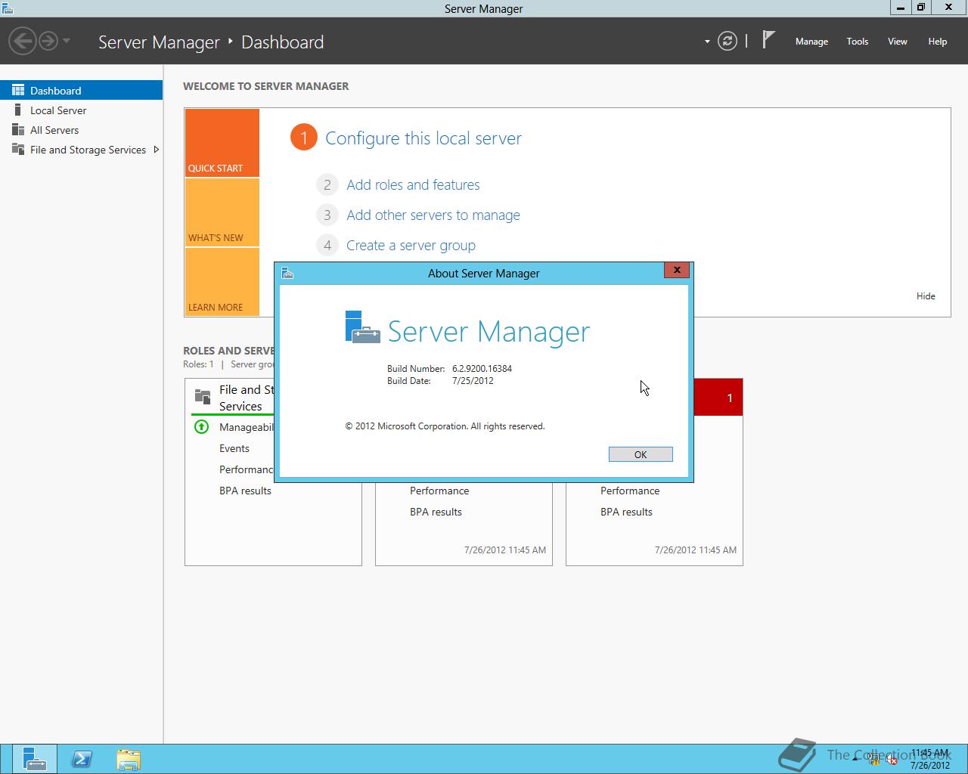Image resolution: width=968 pixels, height=774 pixels.
Task: Click the Dashboard sidebar icon
Action: click(x=18, y=90)
